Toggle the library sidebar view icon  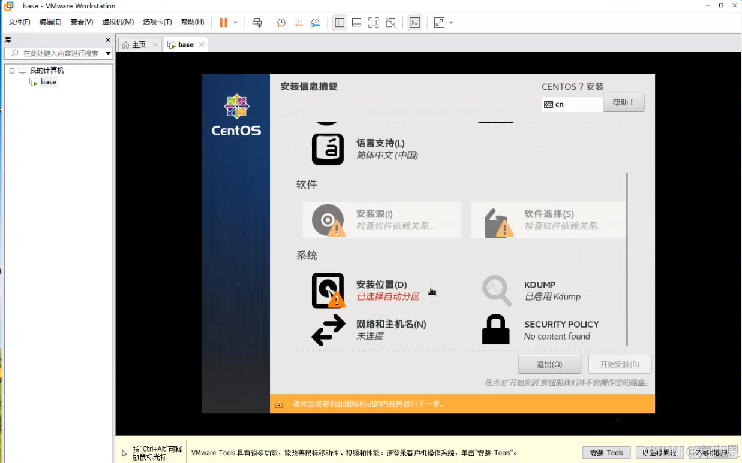(x=340, y=22)
